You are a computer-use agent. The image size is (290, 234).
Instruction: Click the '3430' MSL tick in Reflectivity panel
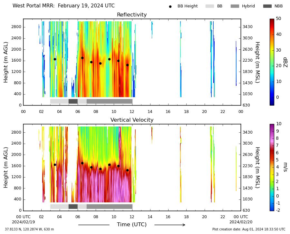tap(248, 27)
